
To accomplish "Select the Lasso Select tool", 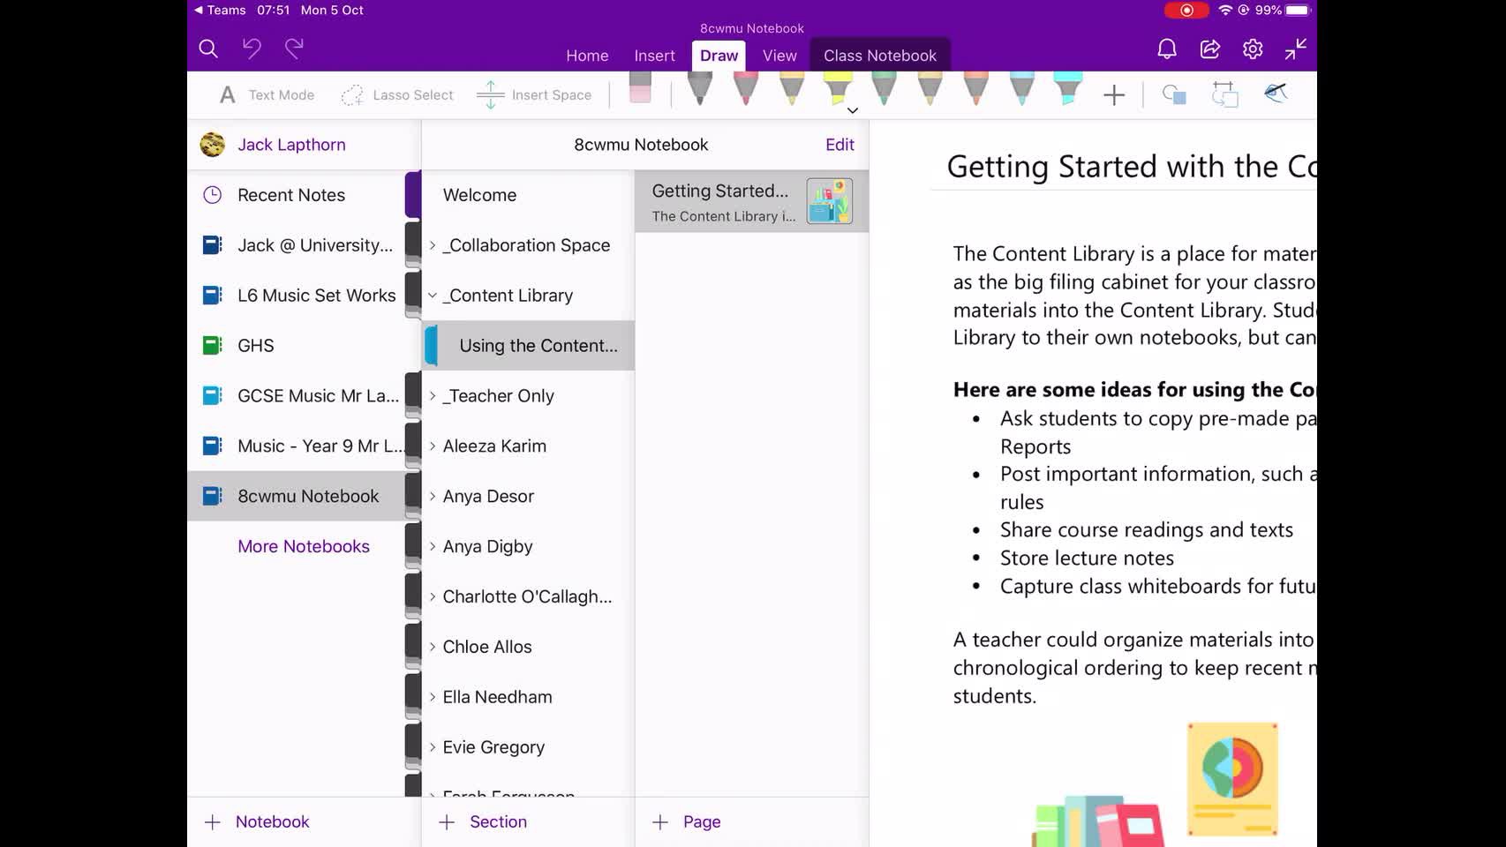I will (397, 94).
